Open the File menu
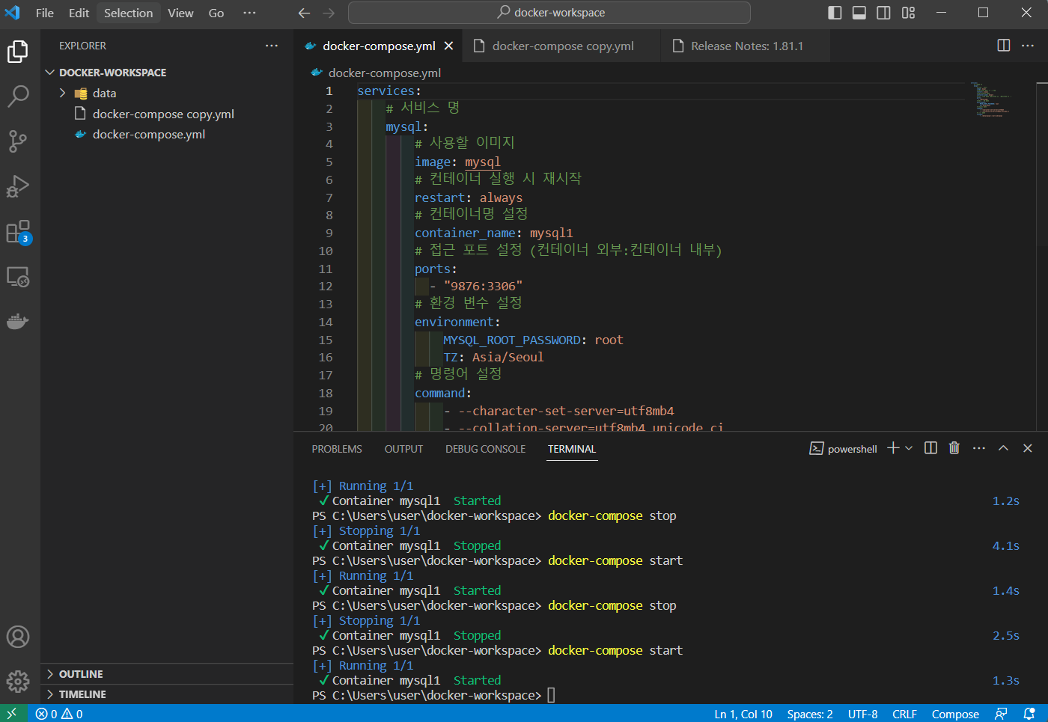 [45, 13]
